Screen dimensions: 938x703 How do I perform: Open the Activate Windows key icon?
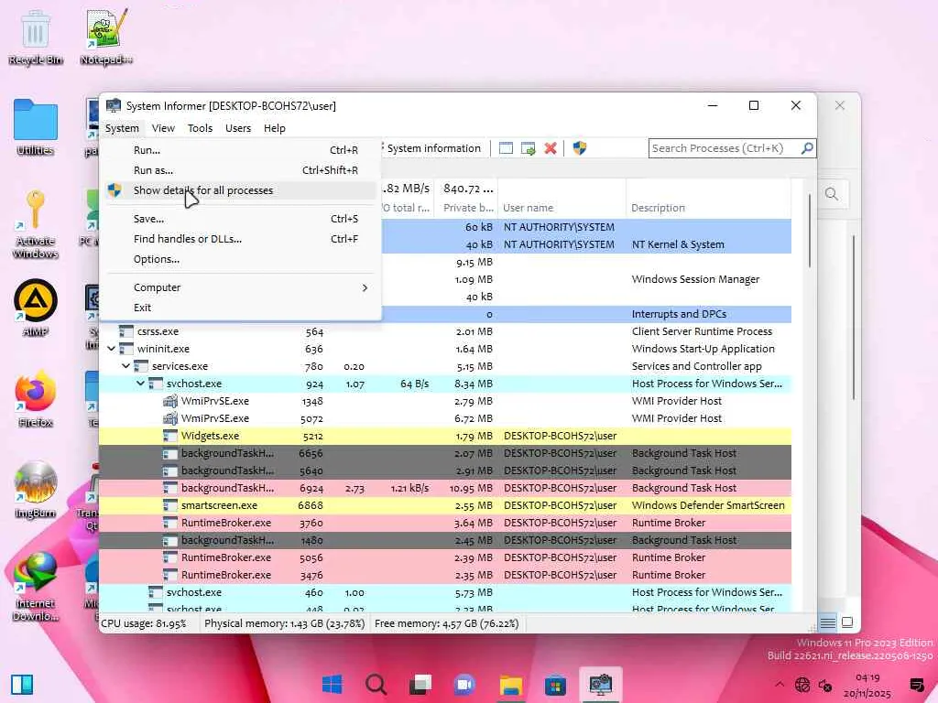(x=36, y=224)
